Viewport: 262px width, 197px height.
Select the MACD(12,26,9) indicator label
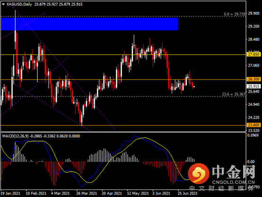(x=16, y=136)
